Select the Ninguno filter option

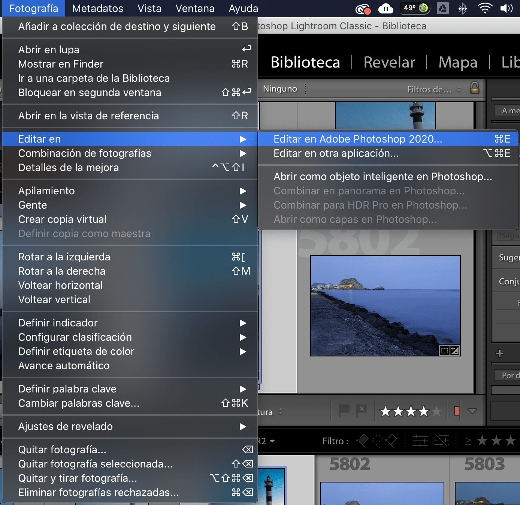click(280, 89)
